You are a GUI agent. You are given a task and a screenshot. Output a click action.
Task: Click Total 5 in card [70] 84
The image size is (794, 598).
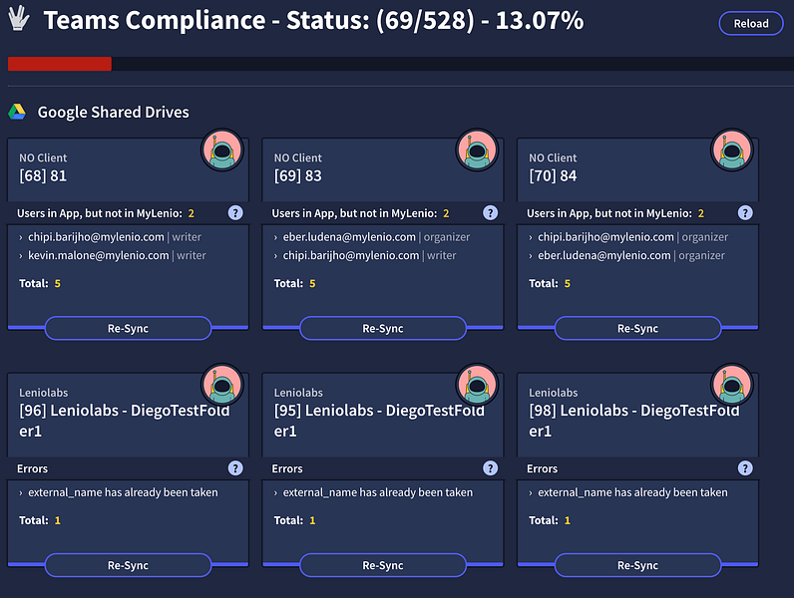[550, 283]
